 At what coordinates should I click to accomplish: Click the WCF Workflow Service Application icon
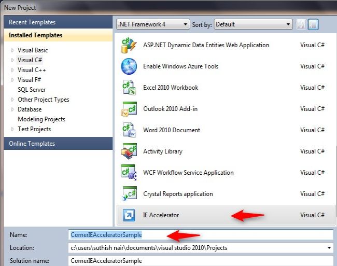pos(129,173)
